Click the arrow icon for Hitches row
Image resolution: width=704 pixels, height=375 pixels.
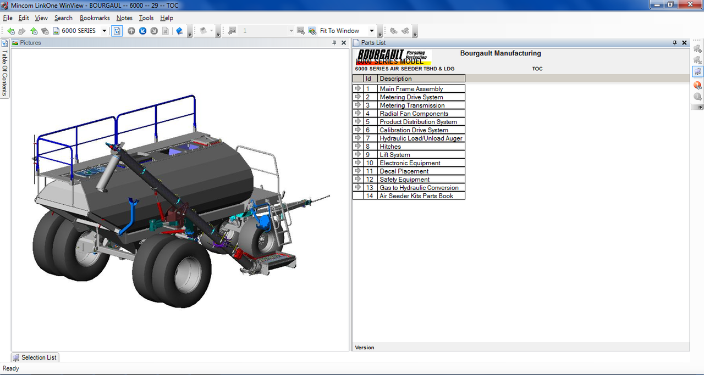tap(358, 146)
